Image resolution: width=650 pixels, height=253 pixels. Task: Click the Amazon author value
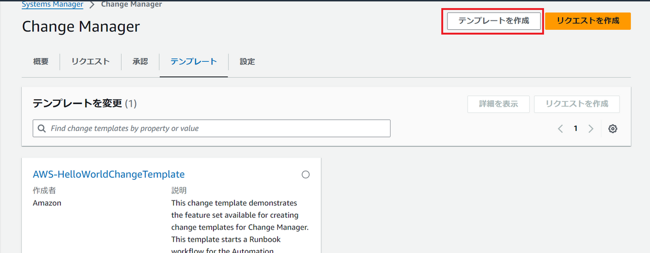[x=47, y=203]
